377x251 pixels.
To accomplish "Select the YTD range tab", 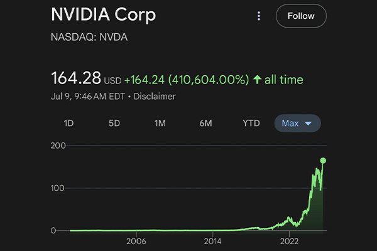I will [251, 123].
